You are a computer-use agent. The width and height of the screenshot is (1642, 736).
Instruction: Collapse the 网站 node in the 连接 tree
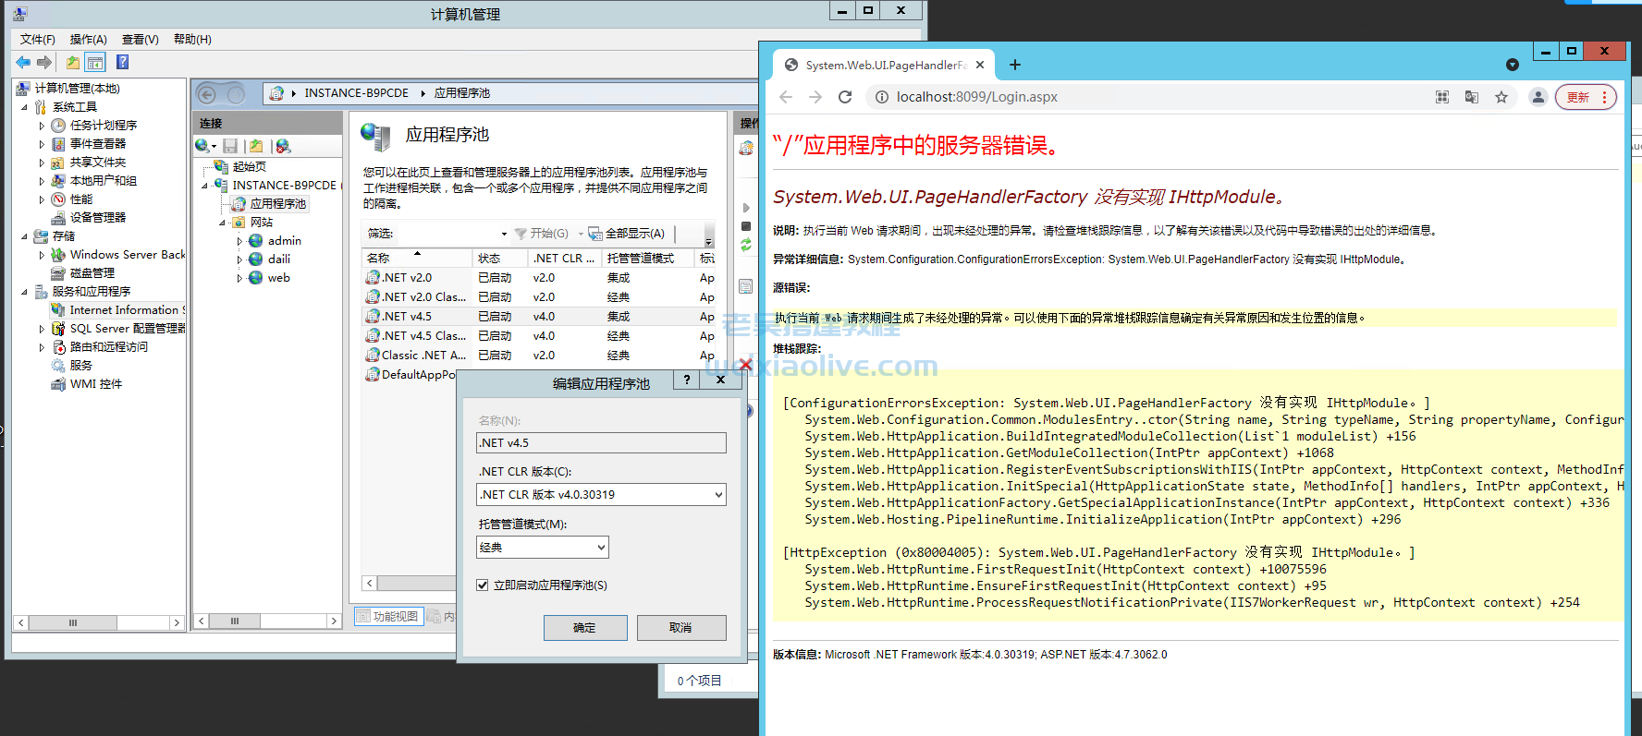pyautogui.click(x=222, y=223)
